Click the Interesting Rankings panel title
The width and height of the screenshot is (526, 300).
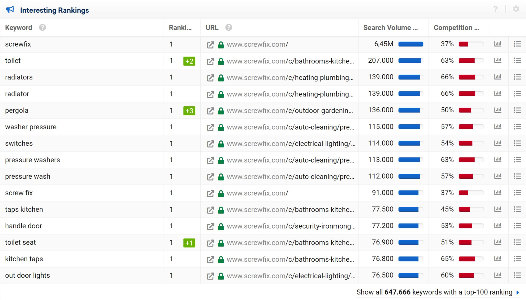point(54,10)
